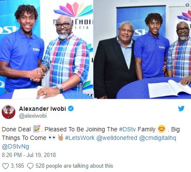Click Alexander Iwobi's profile avatar
This screenshot has width=191, height=172.
click(x=9, y=112)
